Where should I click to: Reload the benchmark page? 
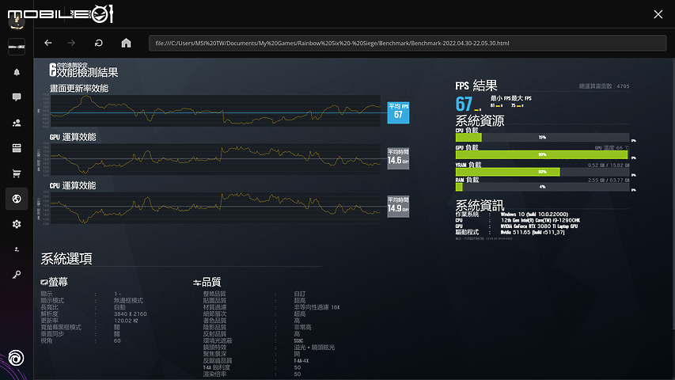pos(99,43)
